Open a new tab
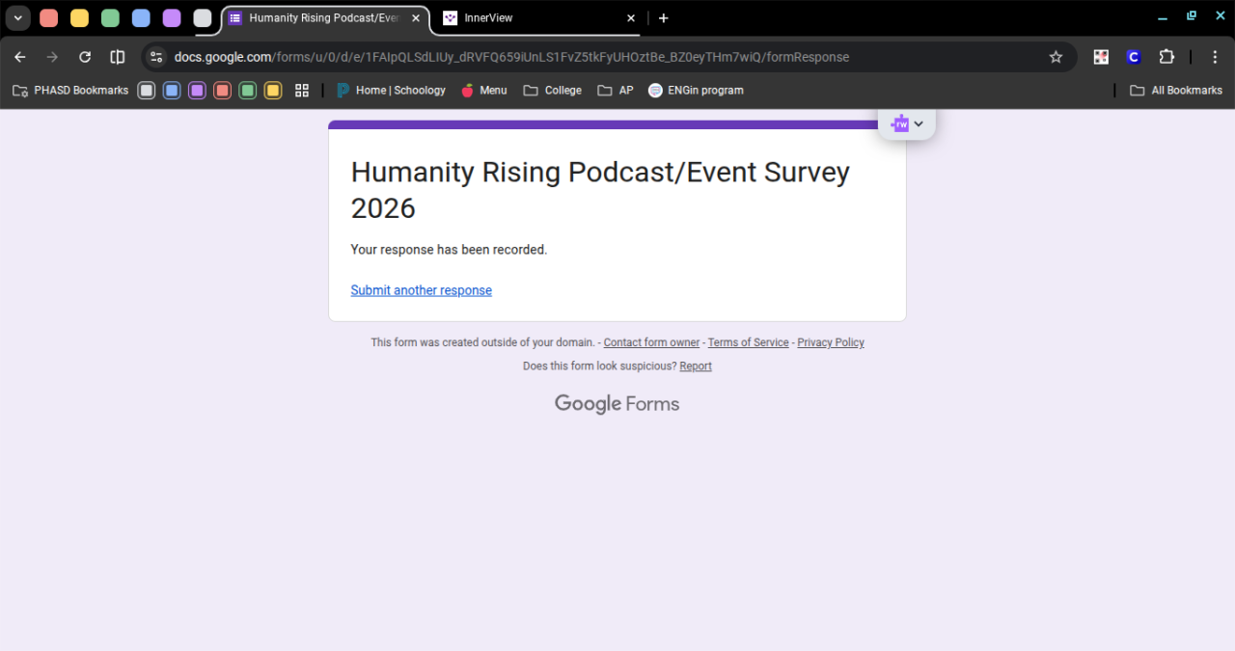1235x651 pixels. pyautogui.click(x=664, y=18)
